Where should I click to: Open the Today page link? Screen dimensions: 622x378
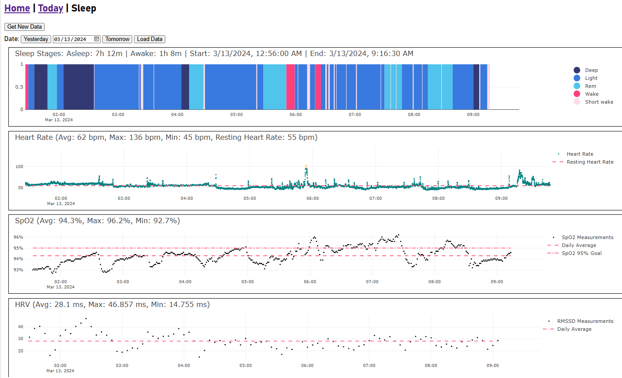(51, 8)
